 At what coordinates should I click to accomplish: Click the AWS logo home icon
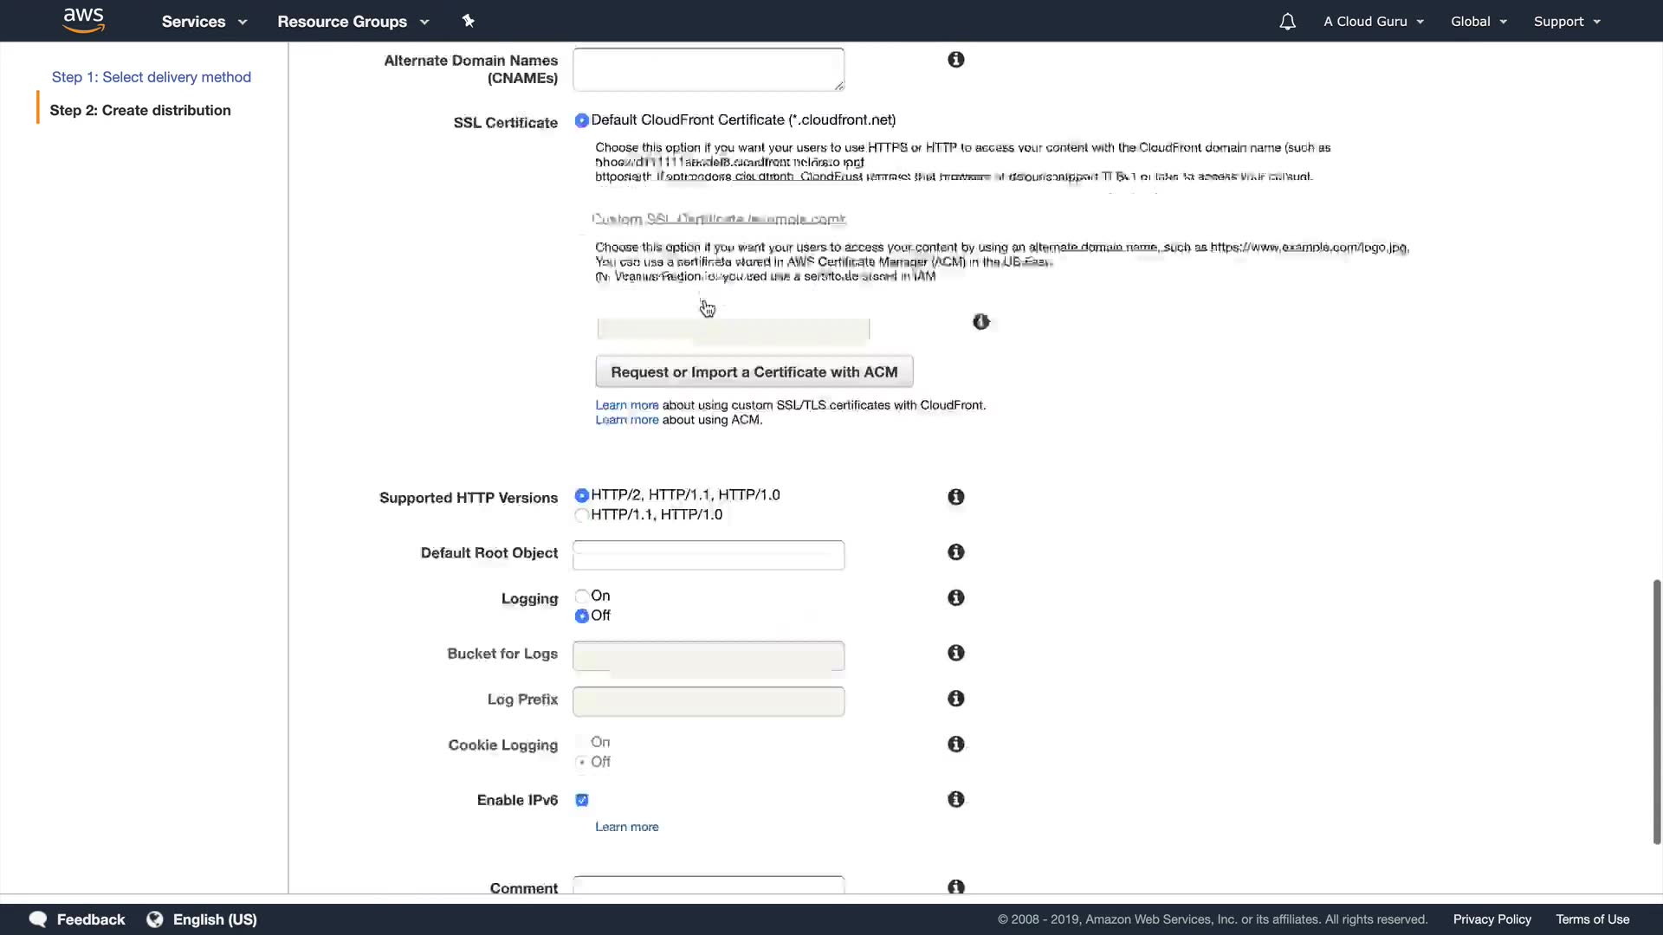coord(83,21)
